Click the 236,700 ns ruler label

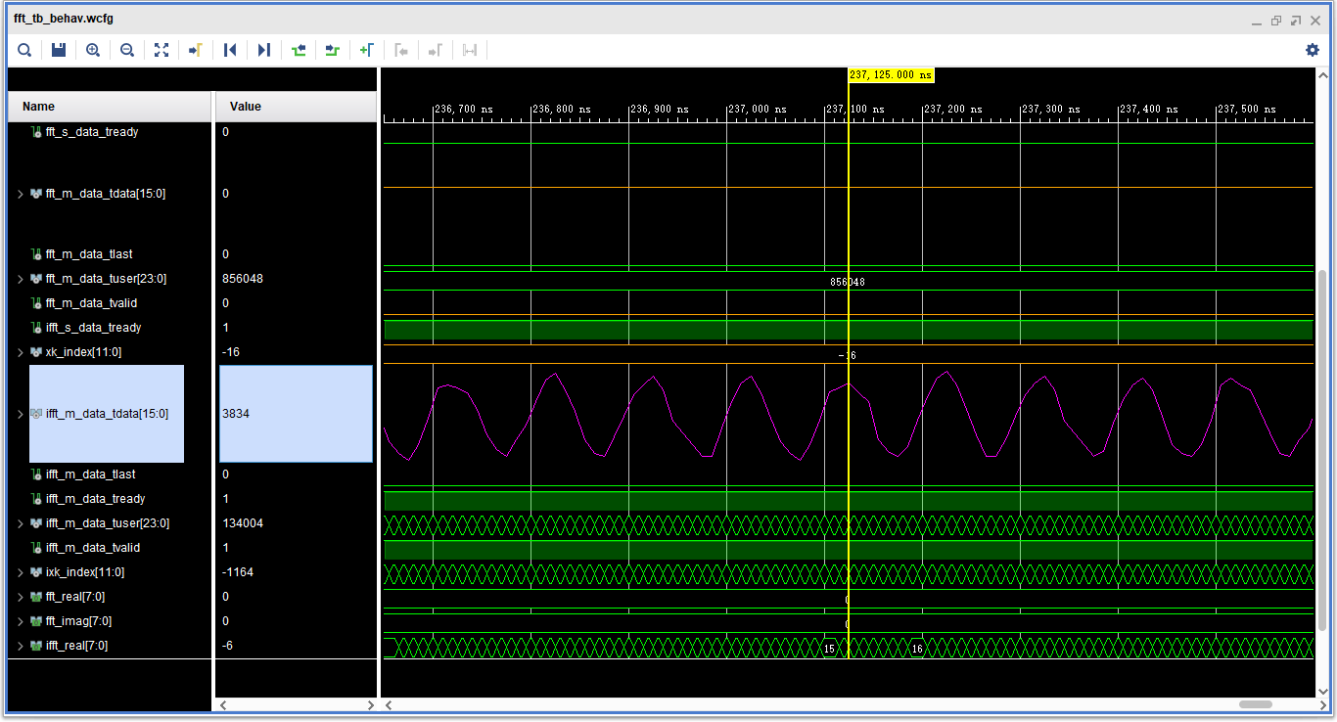464,110
